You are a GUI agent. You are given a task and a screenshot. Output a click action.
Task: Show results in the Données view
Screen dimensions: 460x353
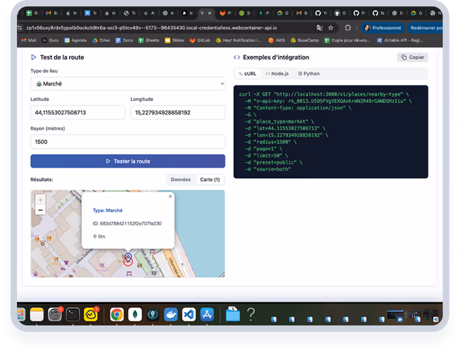point(180,180)
